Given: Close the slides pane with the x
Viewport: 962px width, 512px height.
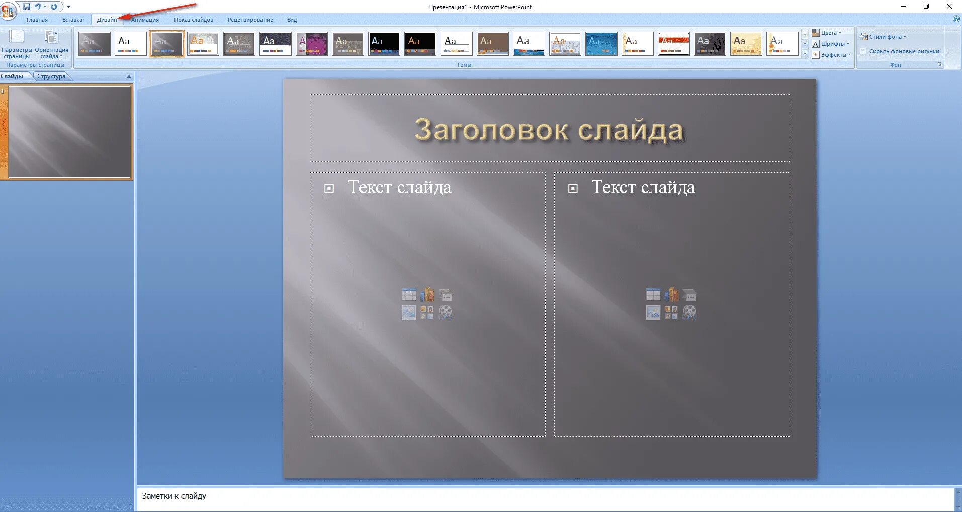Looking at the screenshot, I should pyautogui.click(x=129, y=76).
